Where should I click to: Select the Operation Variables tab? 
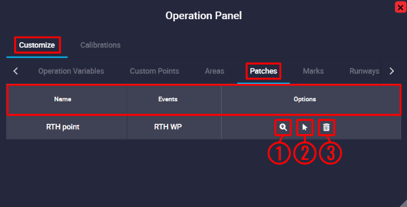coord(71,71)
